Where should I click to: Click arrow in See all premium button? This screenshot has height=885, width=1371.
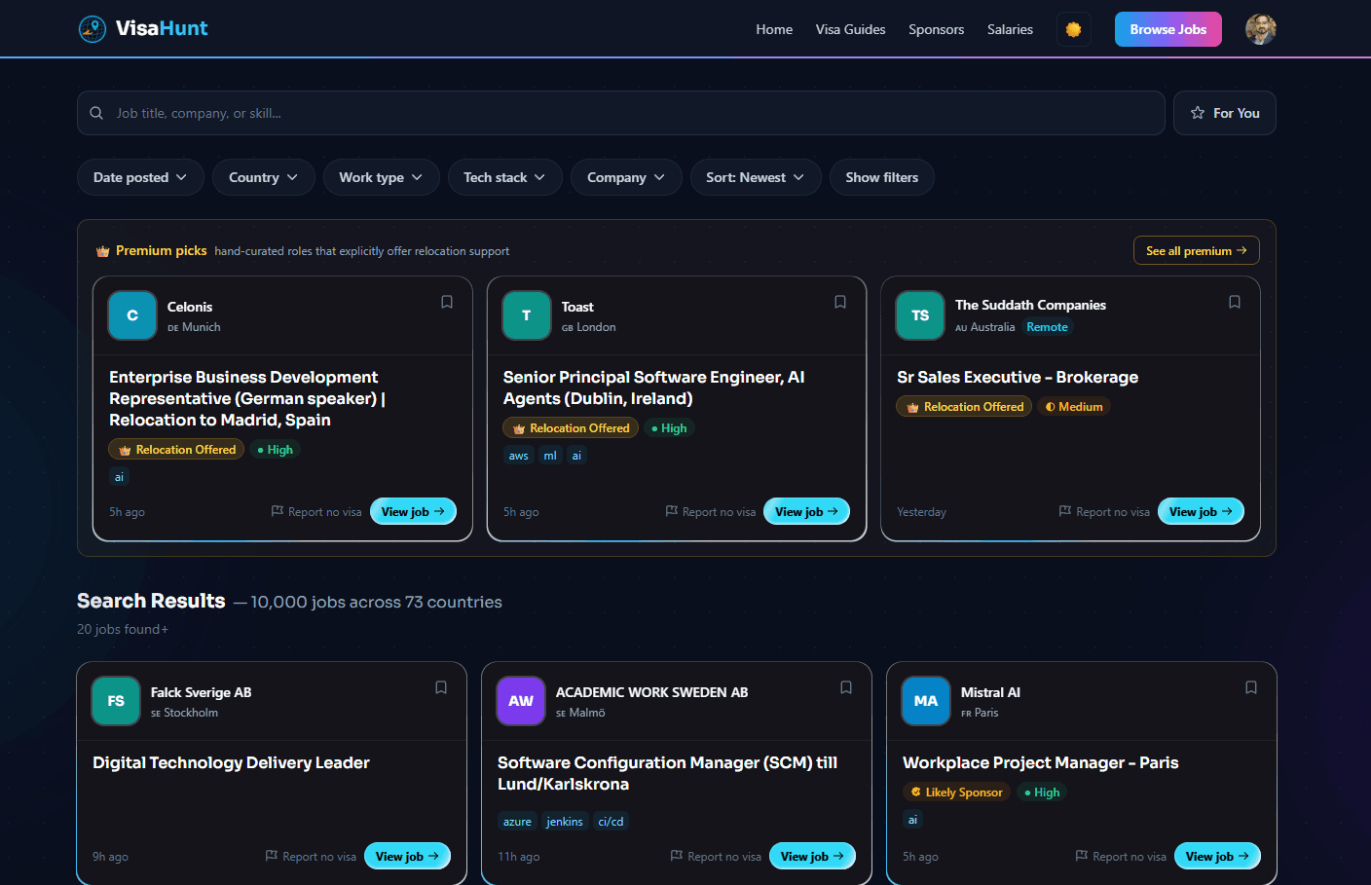click(1241, 250)
